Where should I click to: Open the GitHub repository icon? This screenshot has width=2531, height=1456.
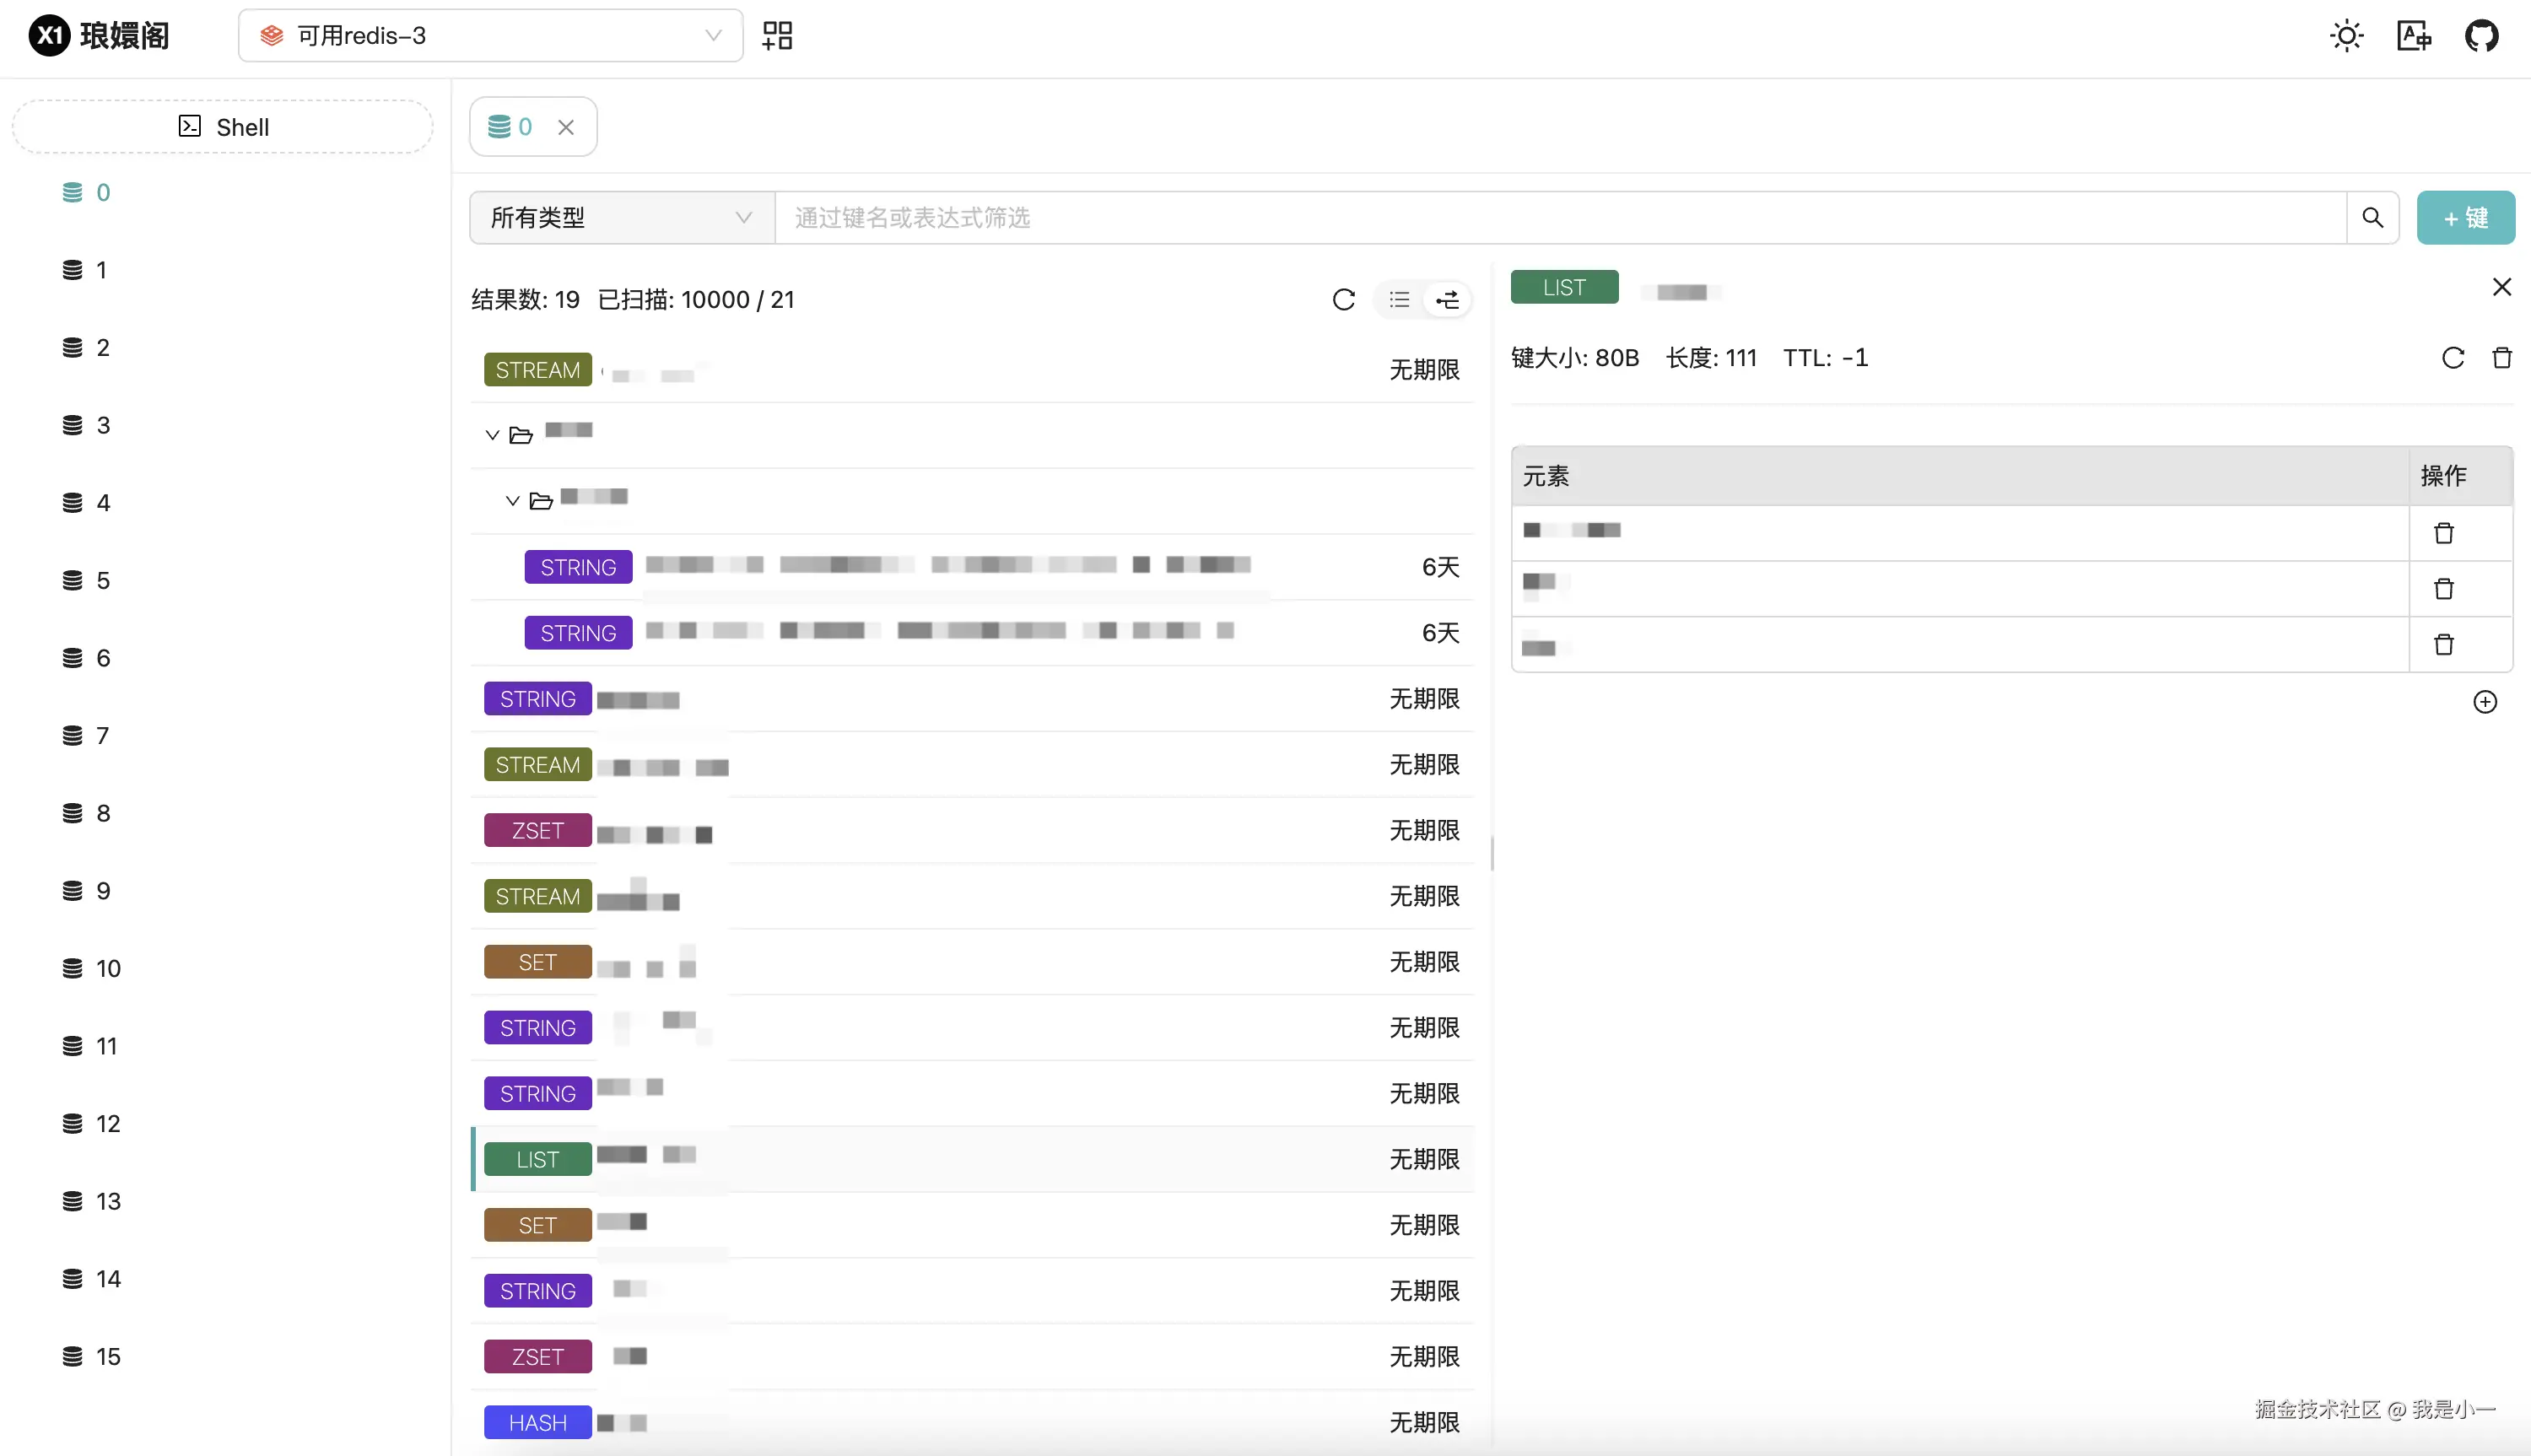click(x=2481, y=36)
